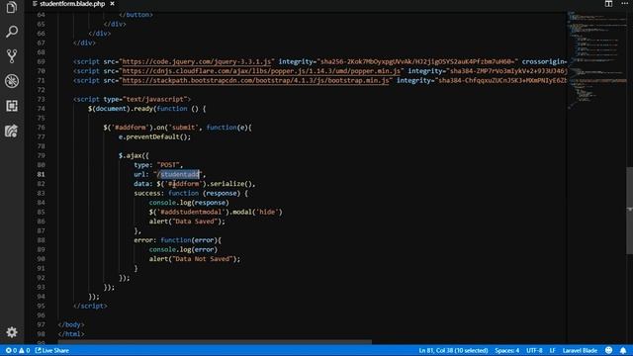Open the notifications bell
The image size is (633, 356).
click(623, 350)
